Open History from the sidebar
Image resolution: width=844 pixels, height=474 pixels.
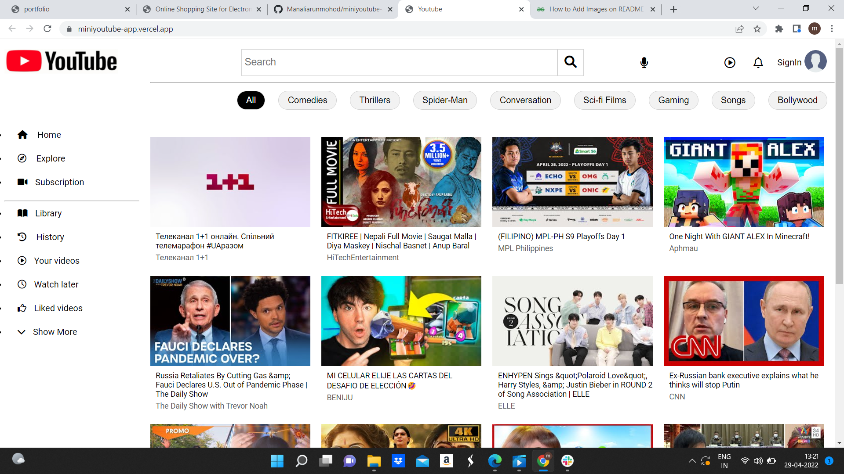[x=50, y=237]
